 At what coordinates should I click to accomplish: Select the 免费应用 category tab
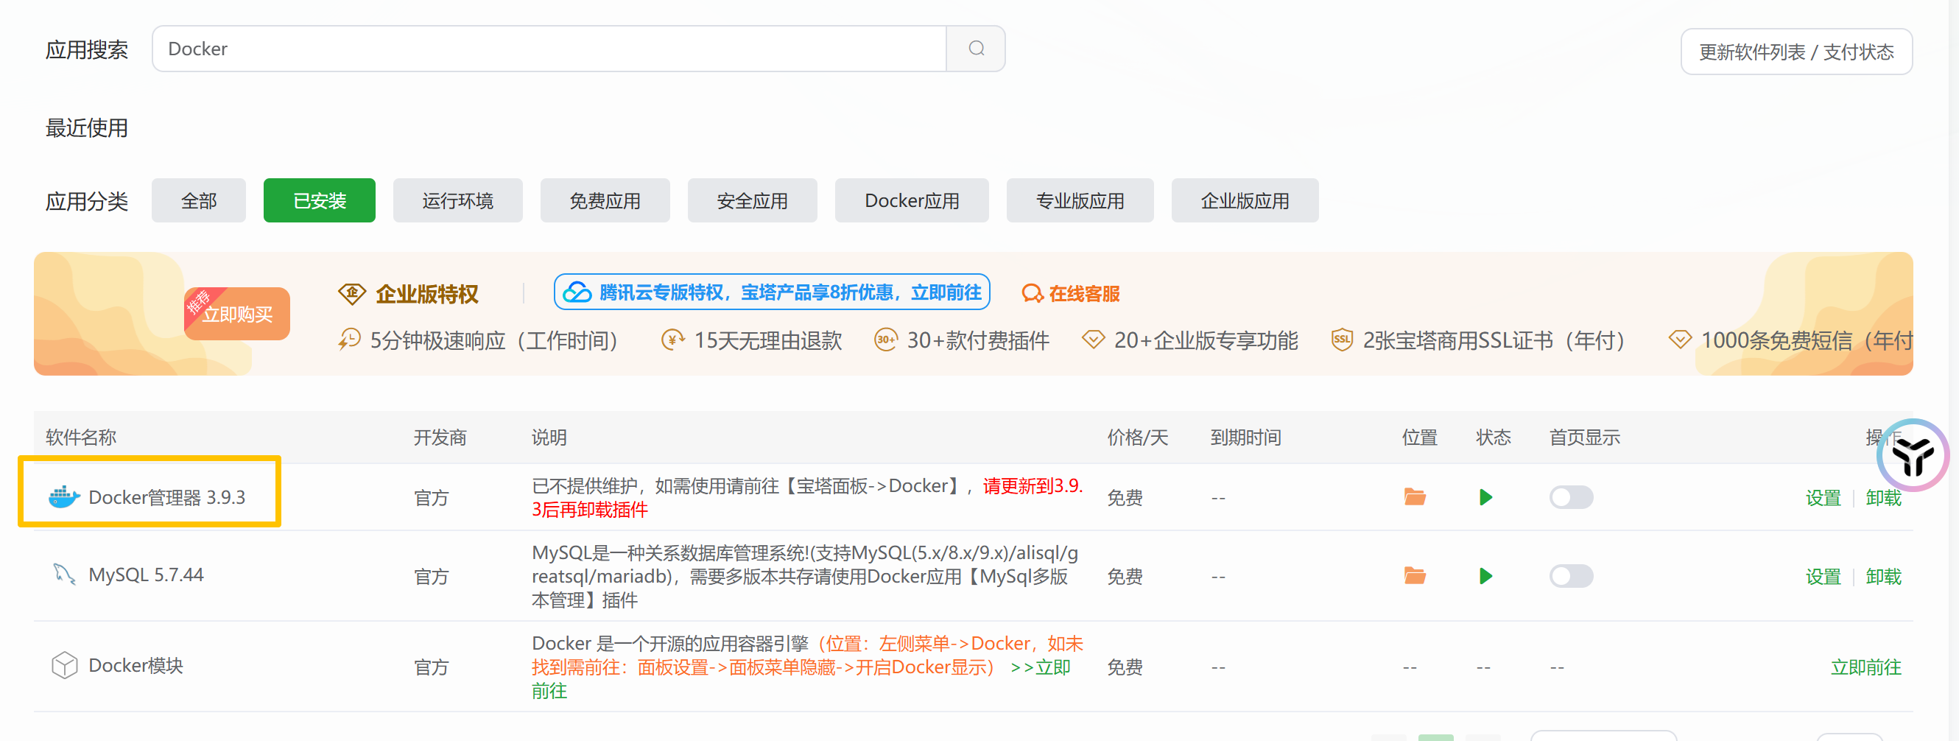point(605,201)
